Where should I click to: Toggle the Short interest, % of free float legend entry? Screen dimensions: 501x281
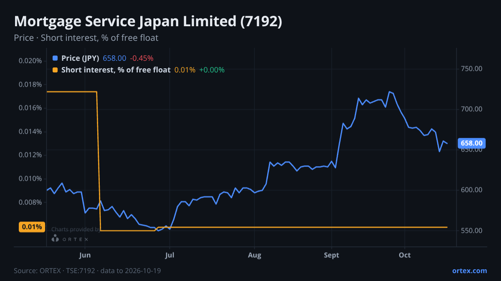(x=139, y=70)
